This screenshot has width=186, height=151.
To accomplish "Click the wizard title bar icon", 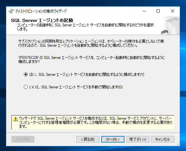I will pyautogui.click(x=11, y=11).
